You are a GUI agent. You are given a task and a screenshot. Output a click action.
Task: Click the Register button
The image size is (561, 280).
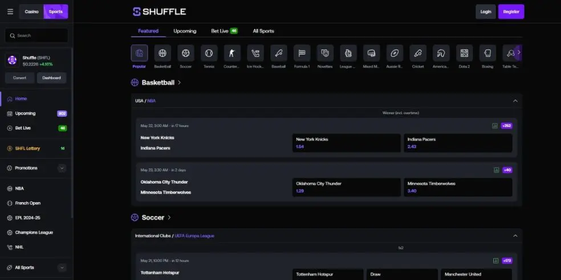click(x=511, y=12)
